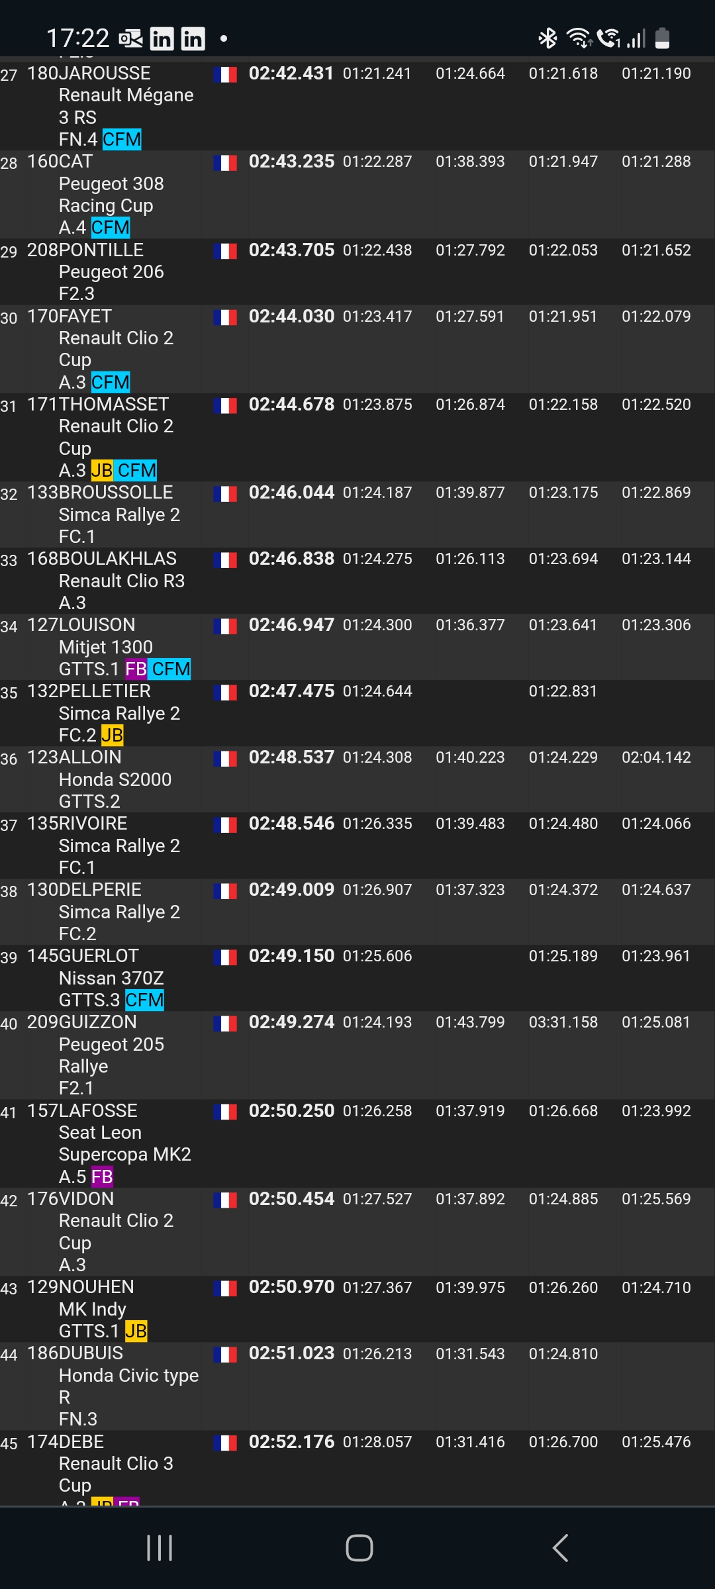Tap the first LinkedIn notification icon
Screen dimensions: 715x1589
[162, 39]
